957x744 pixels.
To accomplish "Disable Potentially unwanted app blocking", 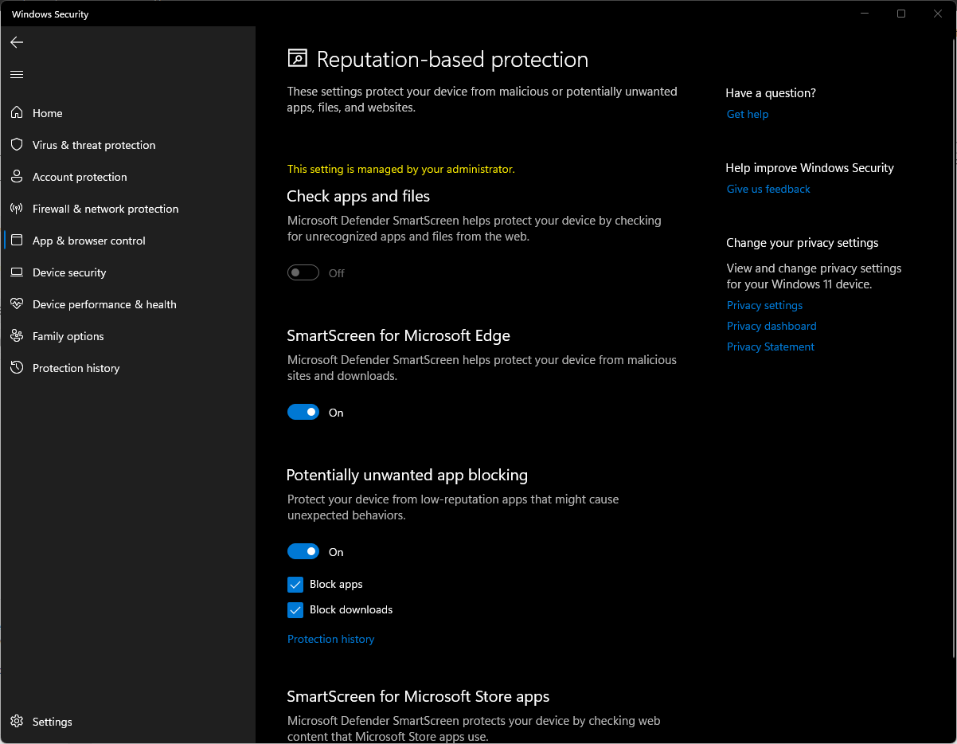I will point(303,551).
